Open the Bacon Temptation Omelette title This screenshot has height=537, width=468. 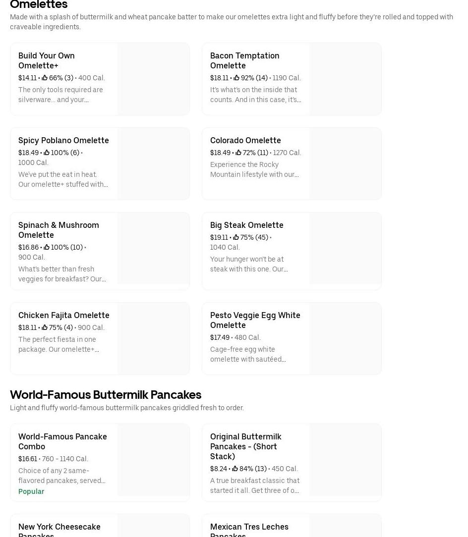tap(244, 60)
